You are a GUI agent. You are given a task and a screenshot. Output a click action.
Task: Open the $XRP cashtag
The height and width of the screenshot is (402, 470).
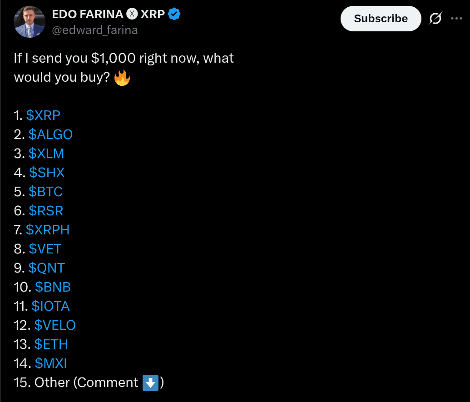[x=43, y=115]
